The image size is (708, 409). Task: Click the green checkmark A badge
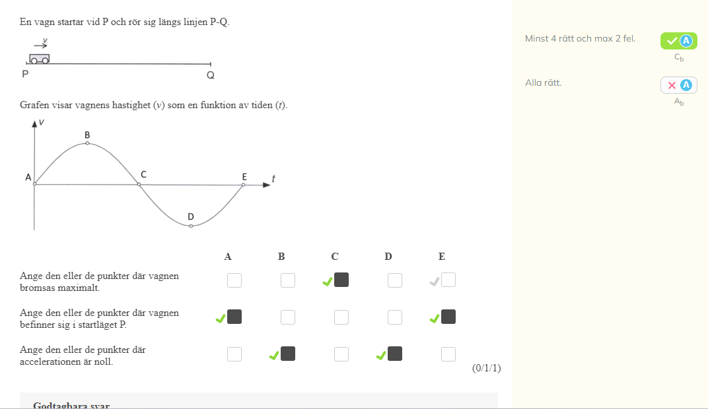click(x=678, y=41)
